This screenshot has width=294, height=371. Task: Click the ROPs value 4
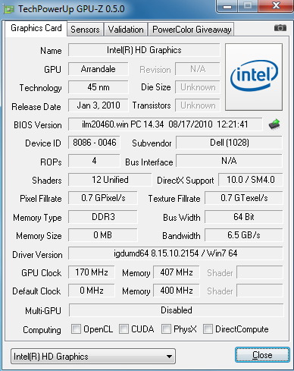[x=94, y=161]
